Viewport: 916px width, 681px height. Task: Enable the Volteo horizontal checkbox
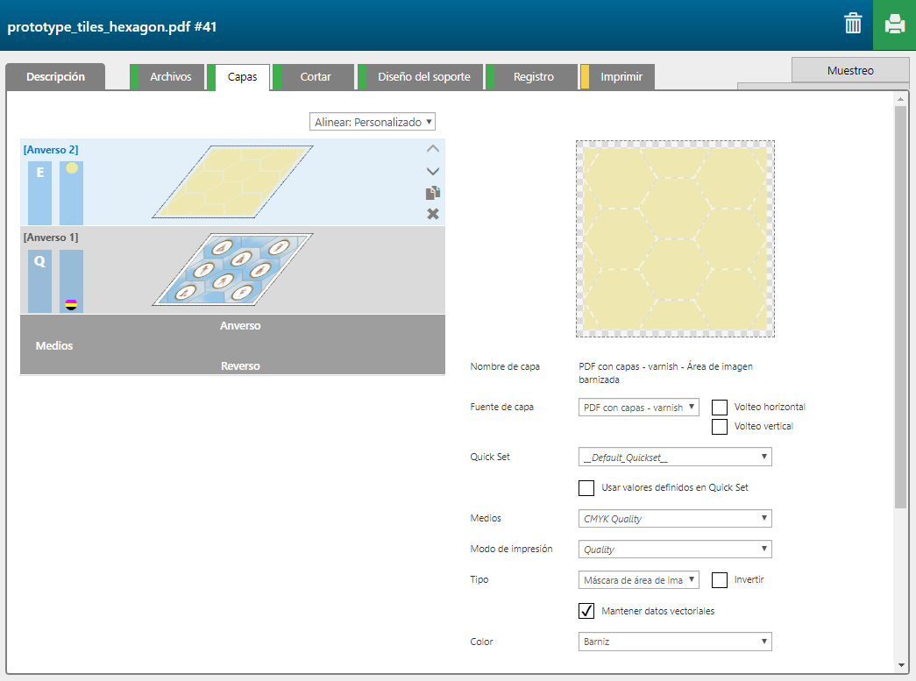[x=720, y=408]
